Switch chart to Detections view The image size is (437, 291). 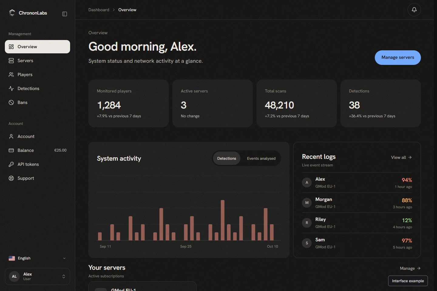[x=227, y=159]
